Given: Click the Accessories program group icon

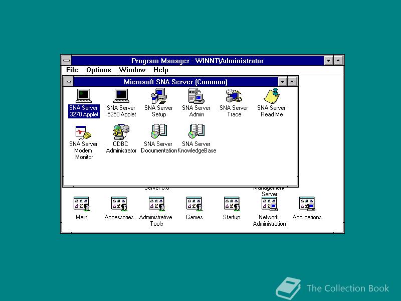Looking at the screenshot, I should coord(119,204).
